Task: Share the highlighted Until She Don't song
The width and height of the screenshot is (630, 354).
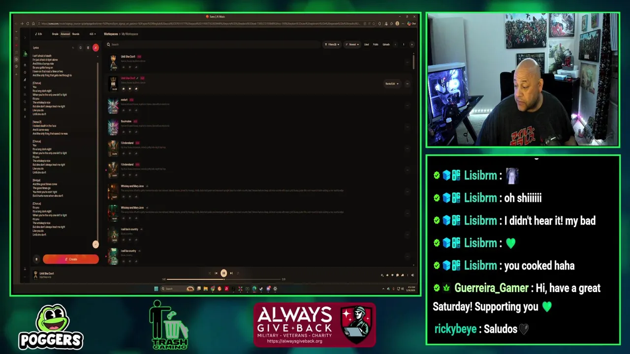Action: (x=136, y=88)
